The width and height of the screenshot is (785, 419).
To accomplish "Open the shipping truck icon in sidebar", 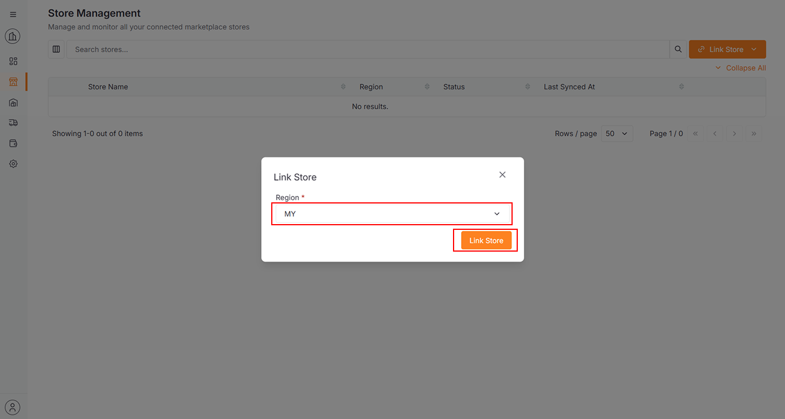I will (13, 123).
